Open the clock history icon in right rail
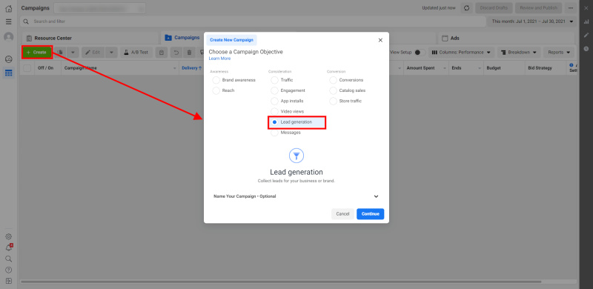This screenshot has width=593, height=289. pyautogui.click(x=586, y=48)
